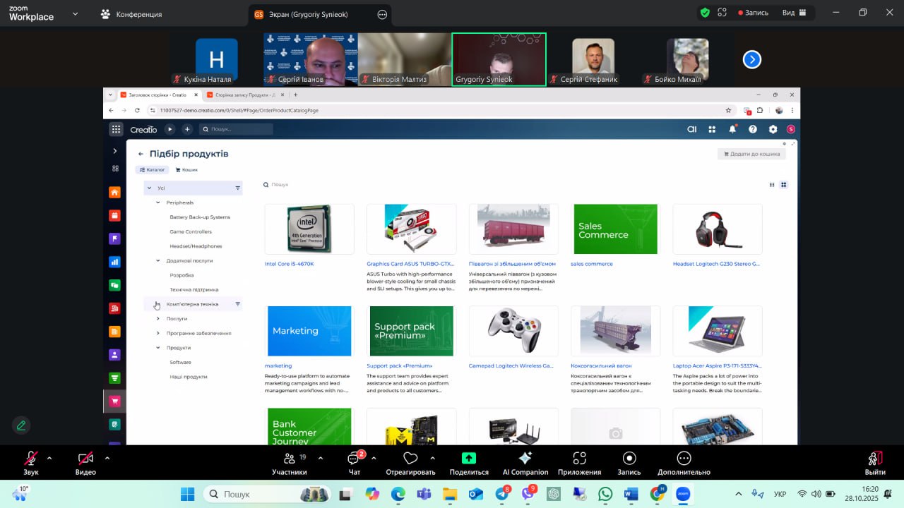Screen dimensions: 904x508
Task: Click Zoom AI Companion icon
Action: 525,459
